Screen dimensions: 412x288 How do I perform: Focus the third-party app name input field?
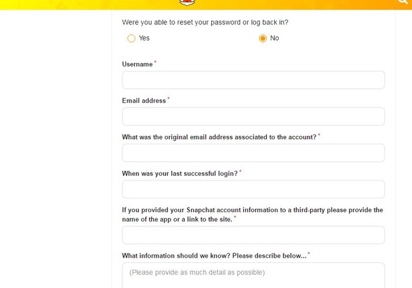click(x=253, y=235)
